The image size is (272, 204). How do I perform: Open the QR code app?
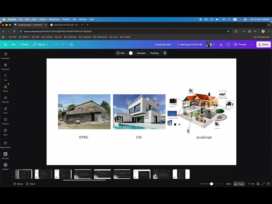6,156
